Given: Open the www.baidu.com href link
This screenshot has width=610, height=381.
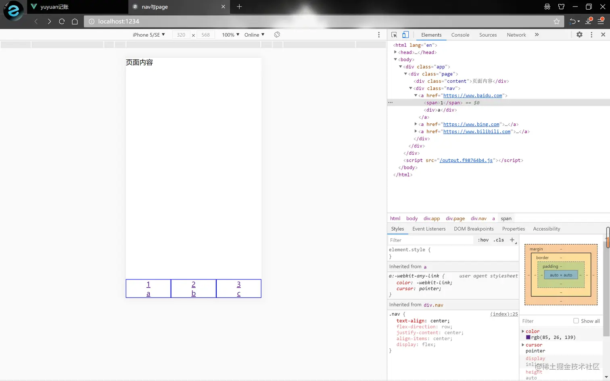Looking at the screenshot, I should 473,96.
